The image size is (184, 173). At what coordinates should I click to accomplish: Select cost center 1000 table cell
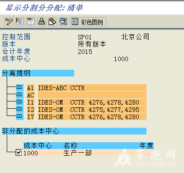click(x=31, y=153)
